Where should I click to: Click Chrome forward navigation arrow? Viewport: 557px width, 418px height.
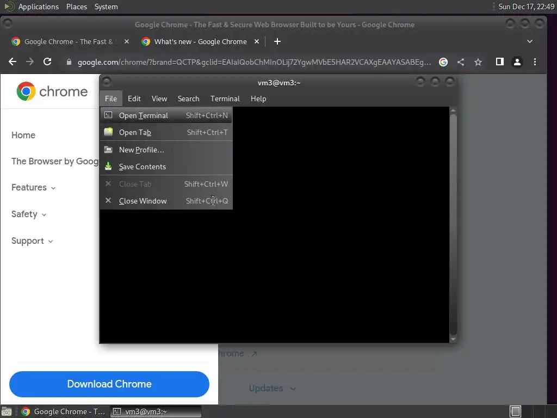coord(30,62)
